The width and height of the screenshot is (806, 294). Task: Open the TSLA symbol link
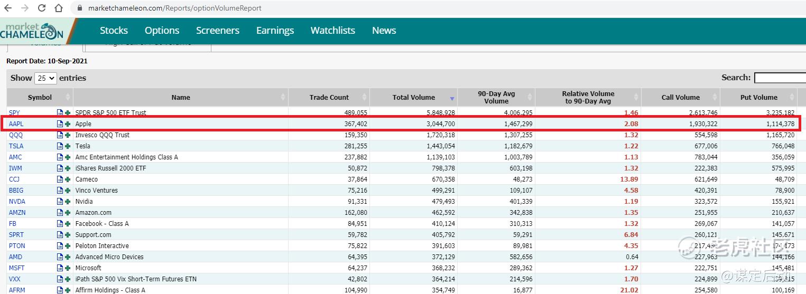[16, 146]
